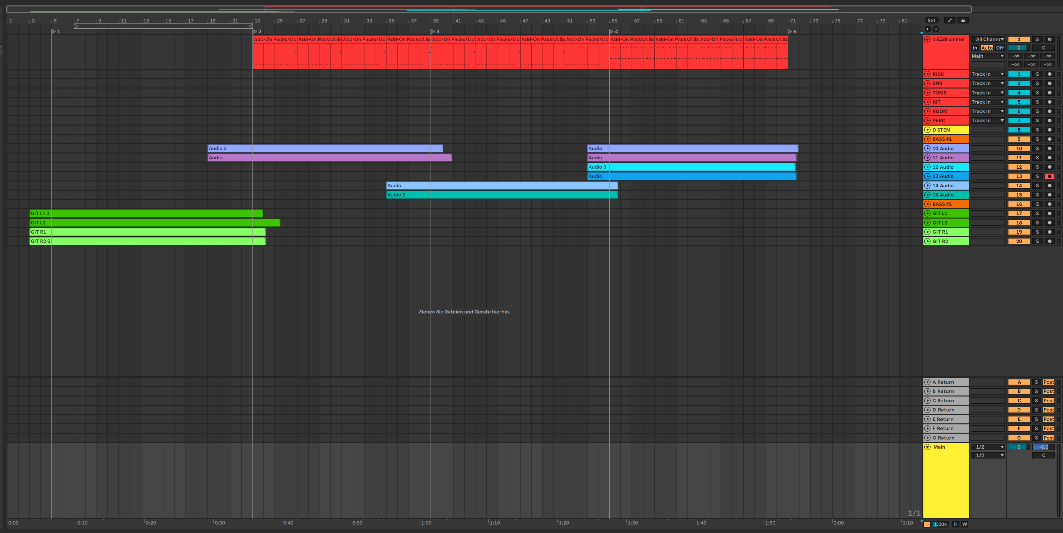This screenshot has height=533, width=1063.
Task: Jump to next locator arrow
Action: [935, 29]
